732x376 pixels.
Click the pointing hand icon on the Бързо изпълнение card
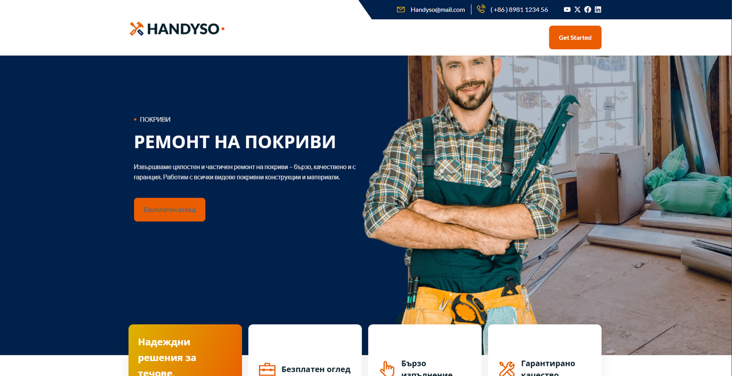click(387, 369)
